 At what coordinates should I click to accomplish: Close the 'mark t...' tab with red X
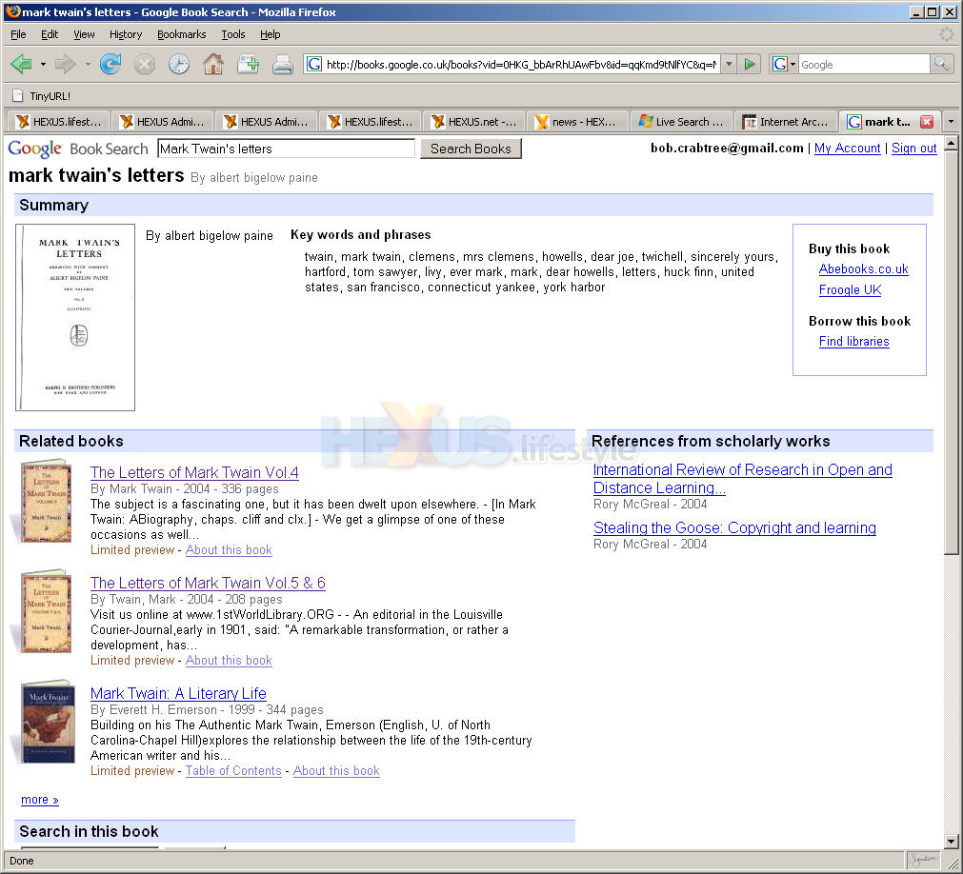pos(927,122)
